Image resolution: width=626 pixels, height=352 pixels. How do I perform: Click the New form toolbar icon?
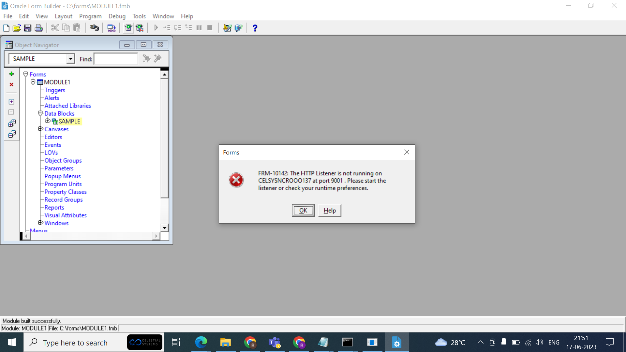[6, 28]
